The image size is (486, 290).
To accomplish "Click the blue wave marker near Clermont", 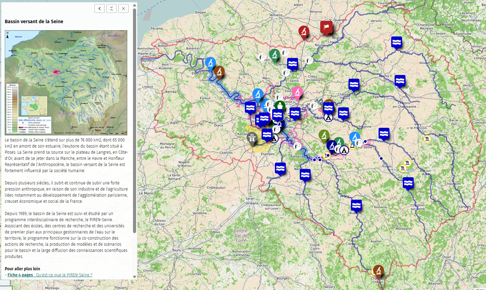I will [x=293, y=64].
